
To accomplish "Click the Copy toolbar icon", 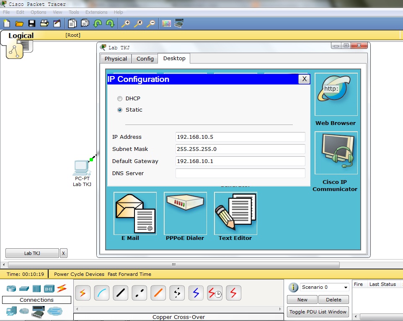I will coord(72,23).
